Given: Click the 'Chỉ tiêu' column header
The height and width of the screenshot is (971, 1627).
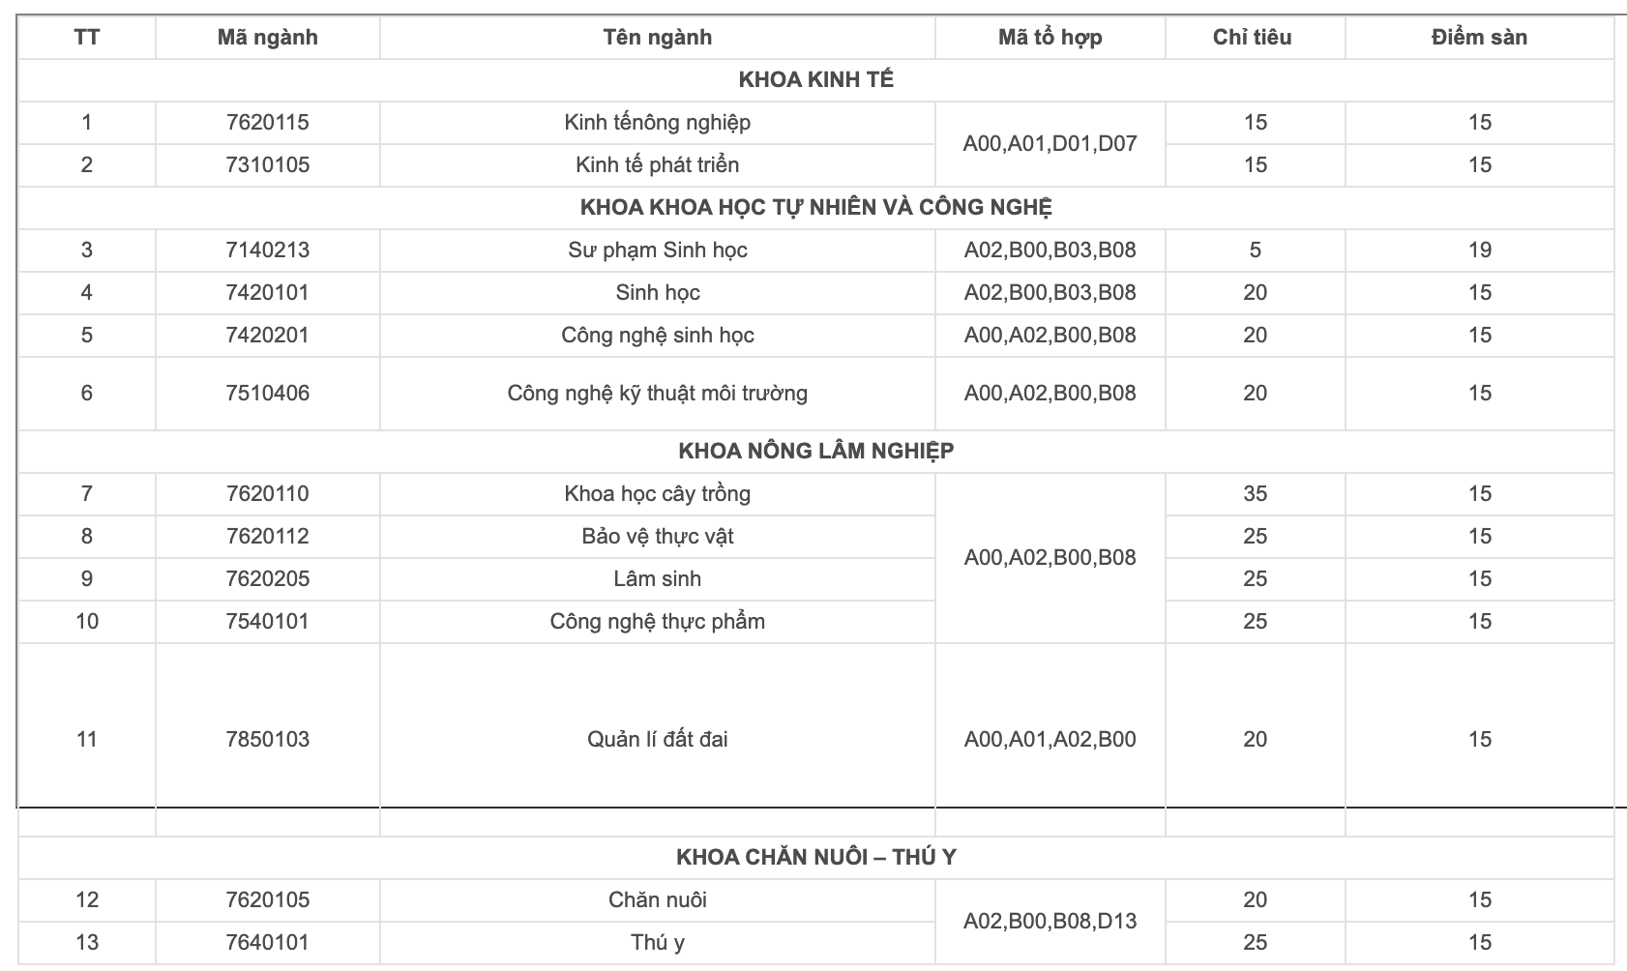Looking at the screenshot, I should click(x=1253, y=38).
